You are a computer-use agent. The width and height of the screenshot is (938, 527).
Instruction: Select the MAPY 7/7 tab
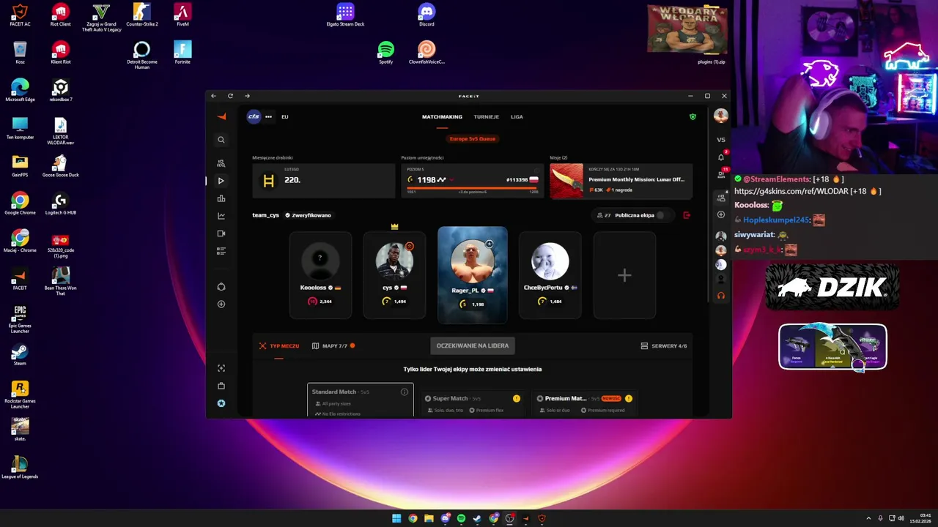pyautogui.click(x=333, y=345)
